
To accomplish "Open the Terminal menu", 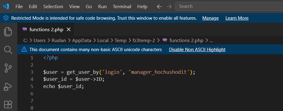I will [x=122, y=7].
